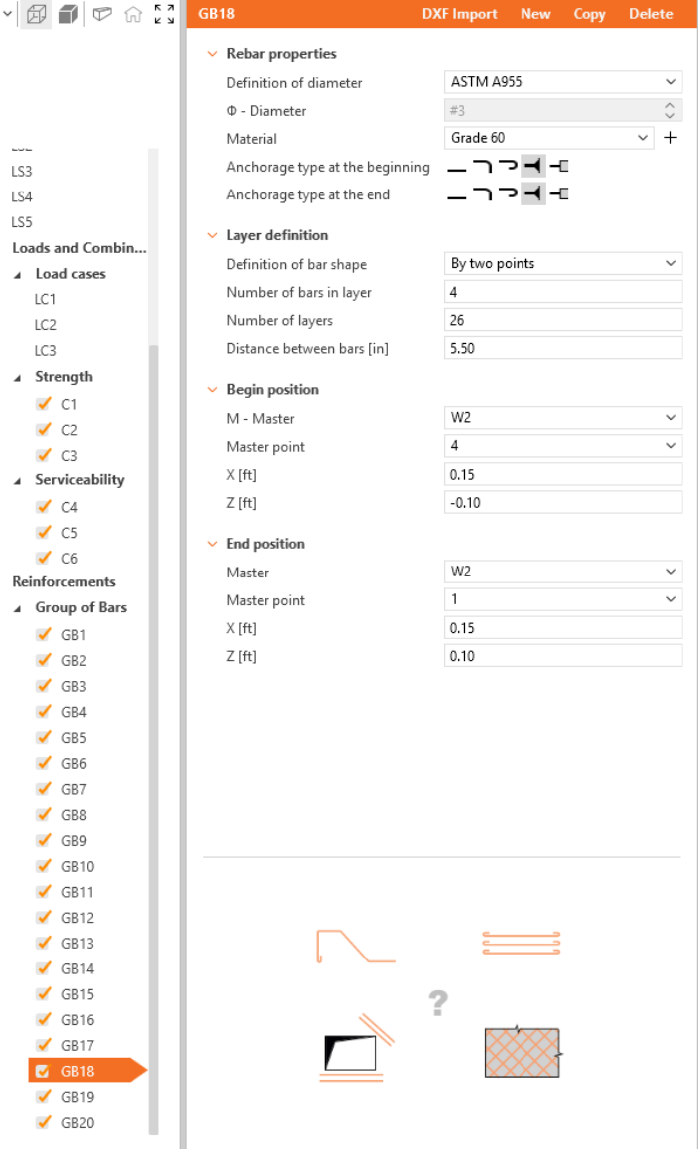
Task: Click the New button in header
Action: point(535,14)
